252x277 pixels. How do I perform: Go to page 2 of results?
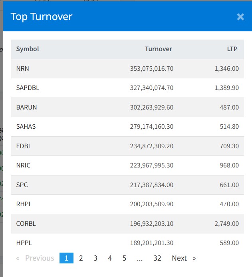pyautogui.click(x=81, y=258)
